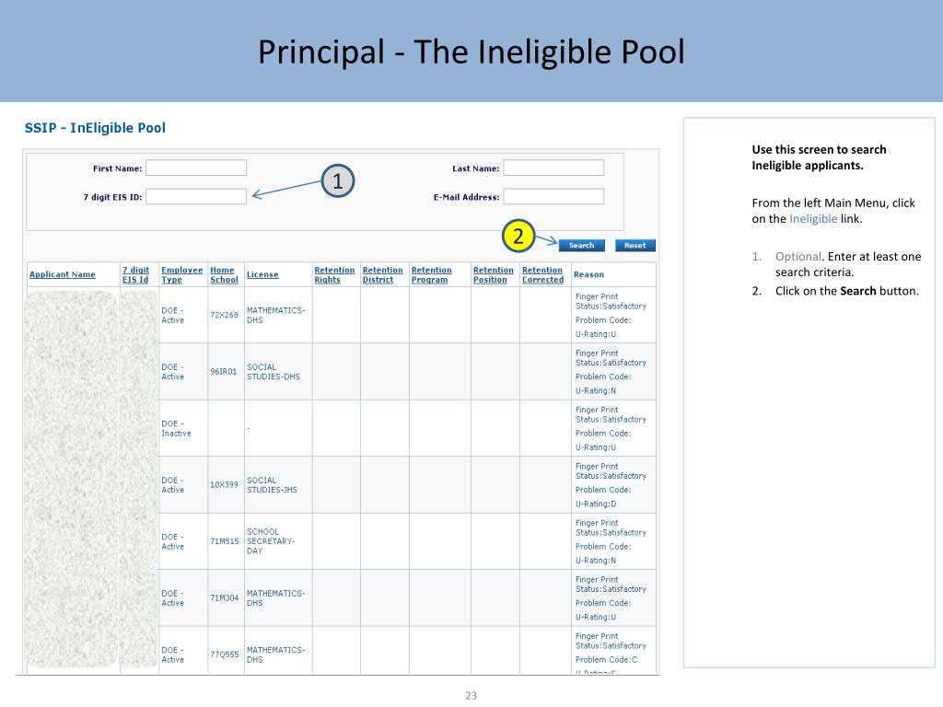Focus the 7 digit EIS ID field
This screenshot has height=707, width=943.
(196, 197)
